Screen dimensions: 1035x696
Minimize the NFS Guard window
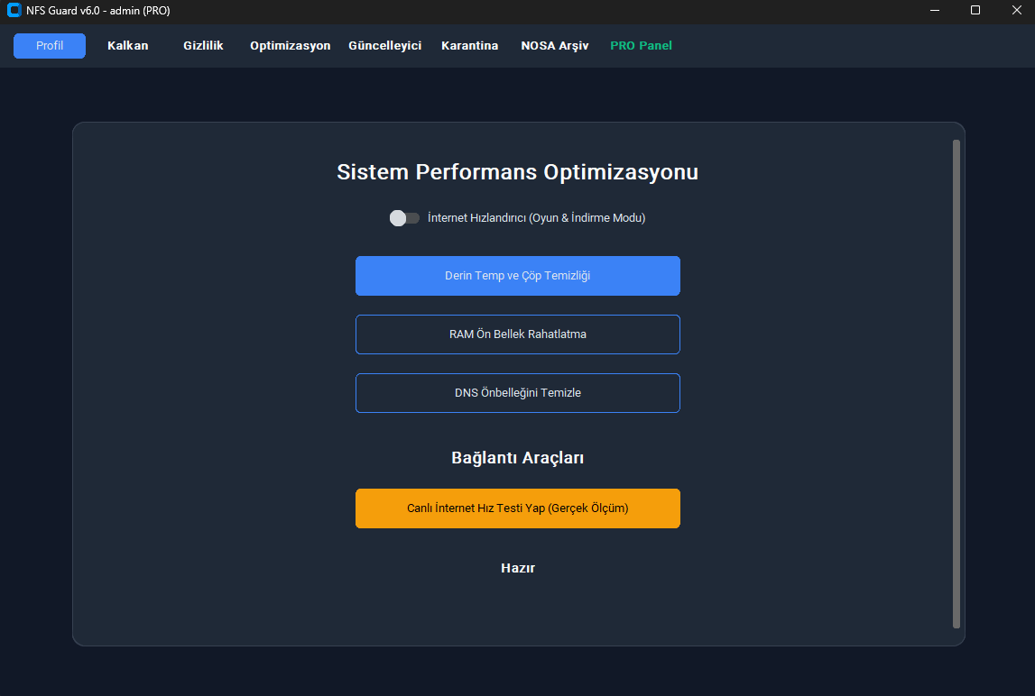pos(935,11)
